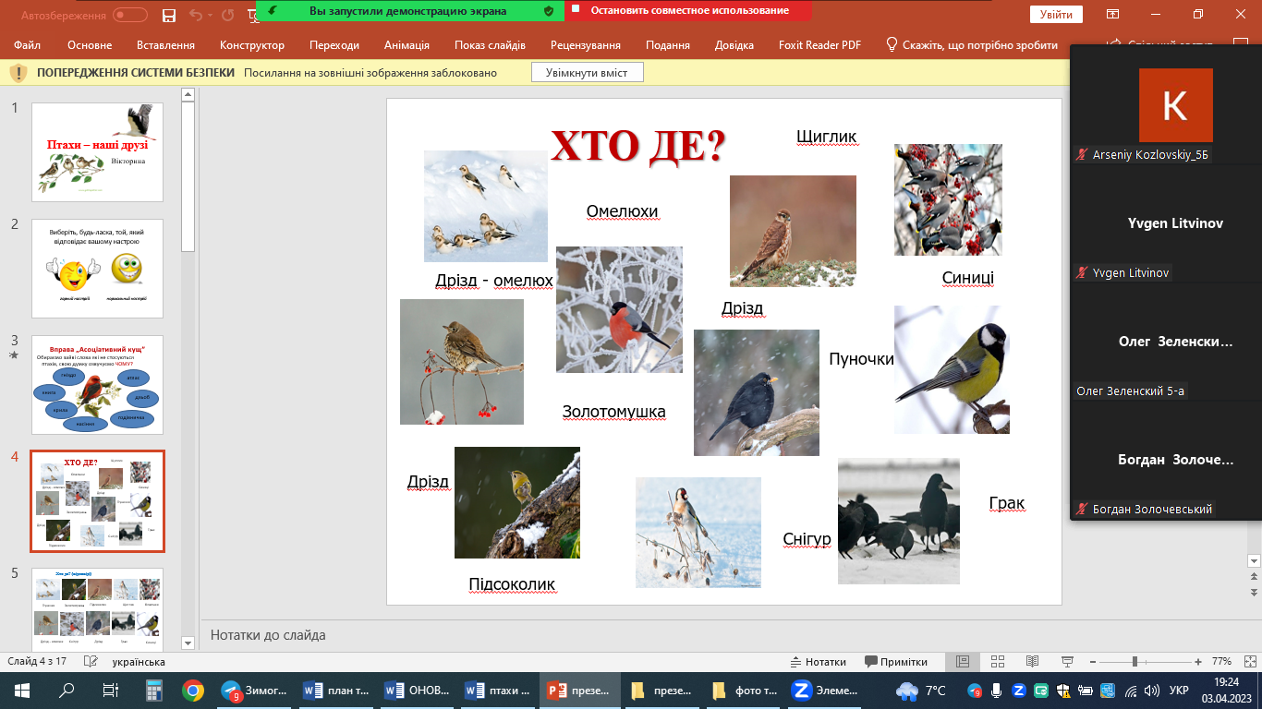1262x709 pixels.
Task: Click the green shield icon in sharing bar
Action: coord(549,11)
